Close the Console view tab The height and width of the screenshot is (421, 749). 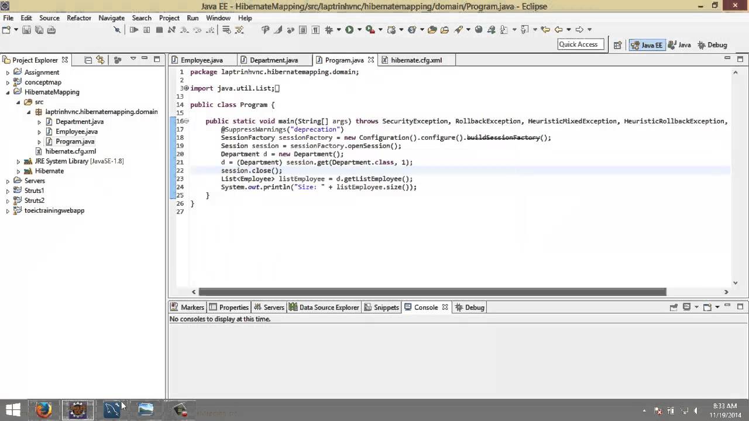445,307
